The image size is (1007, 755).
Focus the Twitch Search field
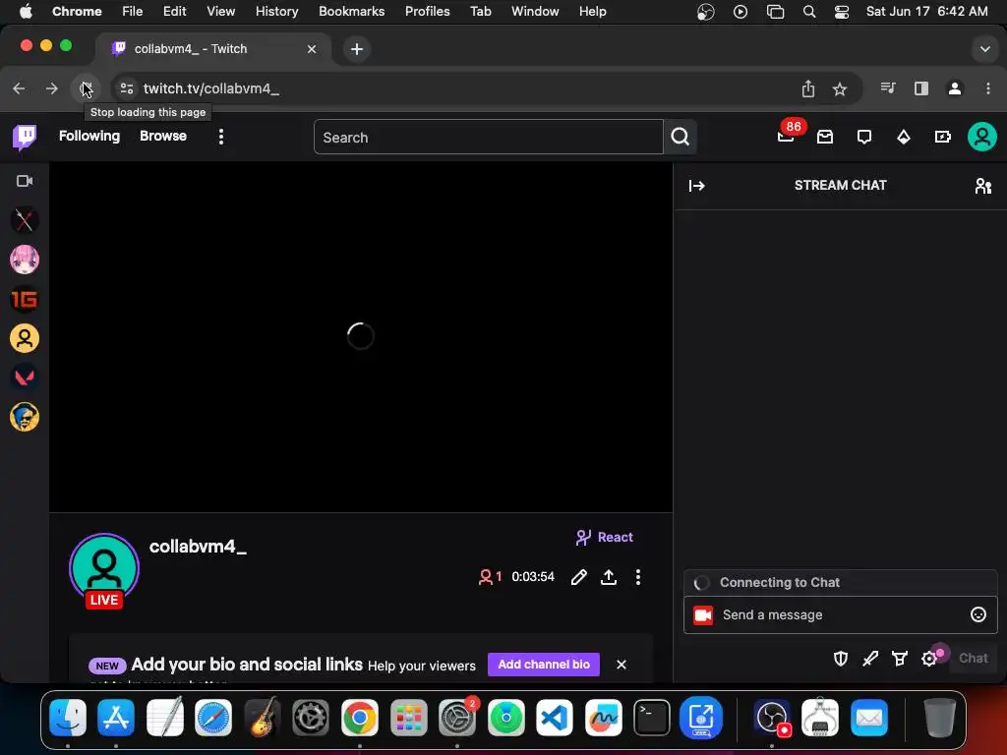coord(488,137)
